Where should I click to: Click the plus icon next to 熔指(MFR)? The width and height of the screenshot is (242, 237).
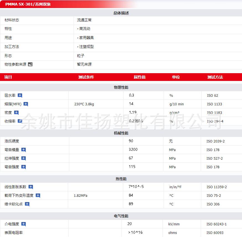[x=26, y=104]
